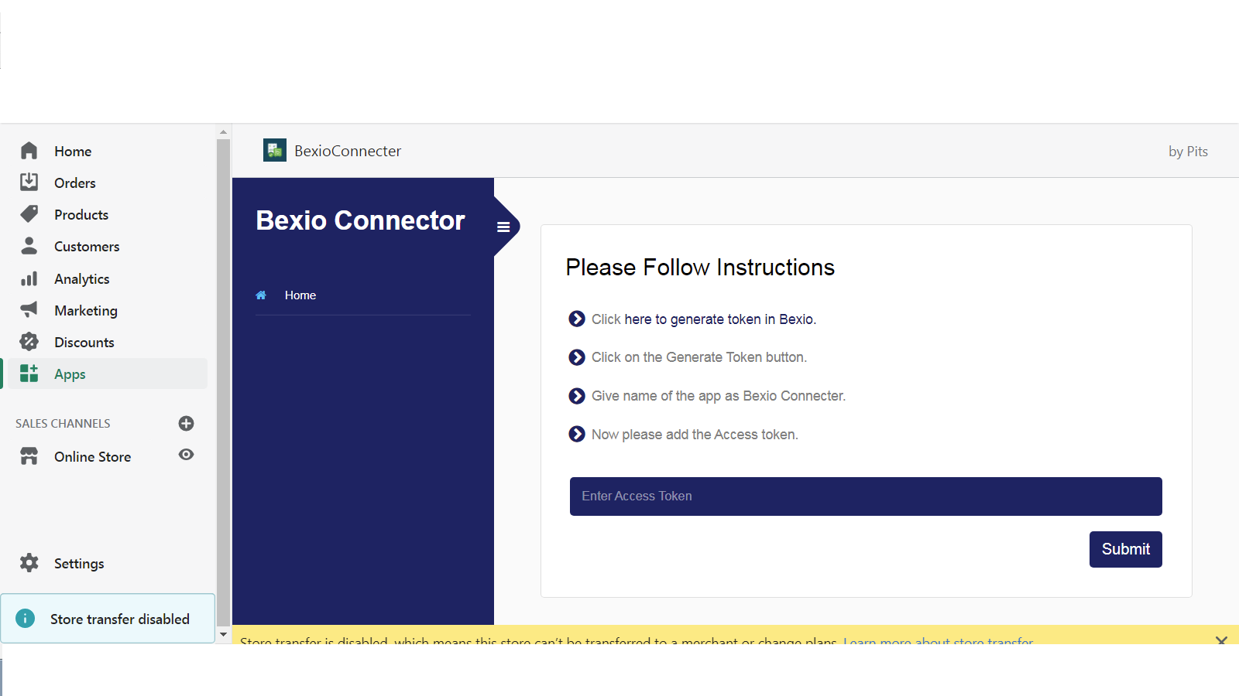Toggle Online Store visibility with the eye icon
The width and height of the screenshot is (1239, 696).
tap(186, 455)
